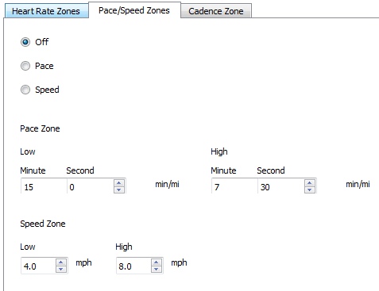The image size is (379, 291).
Task: Decrease Speed Zone Low mph down arrow
Action: 61,269
